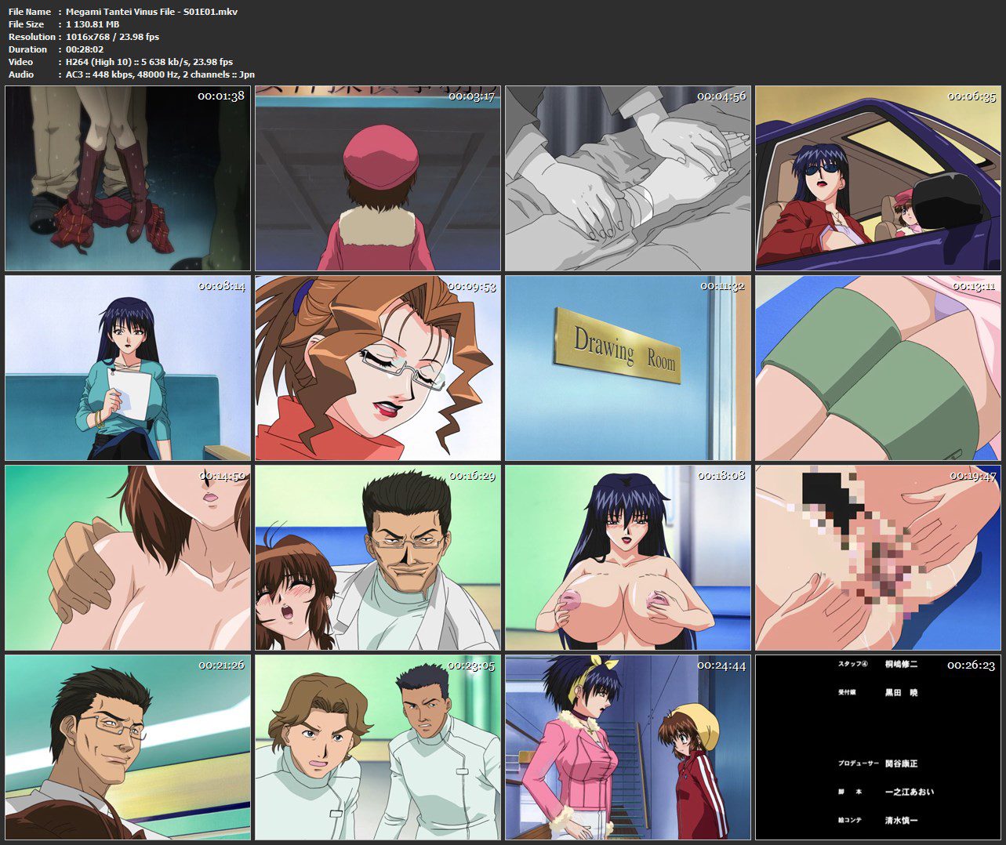The width and height of the screenshot is (1006, 845).
Task: Select the car scene thumbnail at 00:06:35
Action: pos(878,178)
